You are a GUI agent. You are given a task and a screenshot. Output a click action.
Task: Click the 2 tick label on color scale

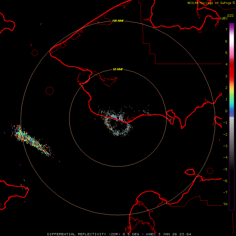pos(226,88)
